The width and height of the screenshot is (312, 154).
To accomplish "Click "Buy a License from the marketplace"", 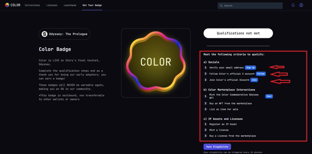I will pos(233,136).
